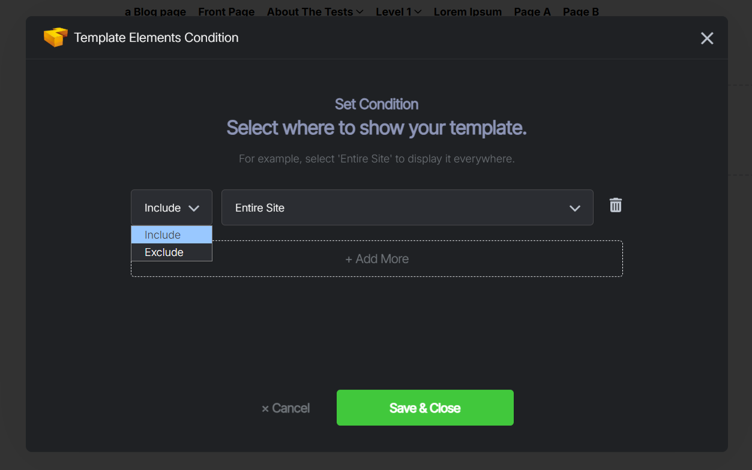Navigate to Page A

pos(532,11)
